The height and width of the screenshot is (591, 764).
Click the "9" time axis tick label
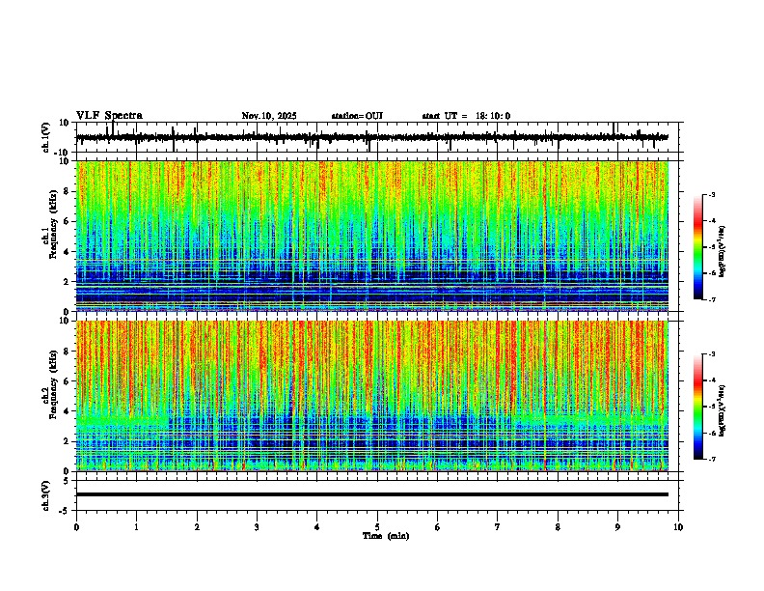(x=617, y=527)
